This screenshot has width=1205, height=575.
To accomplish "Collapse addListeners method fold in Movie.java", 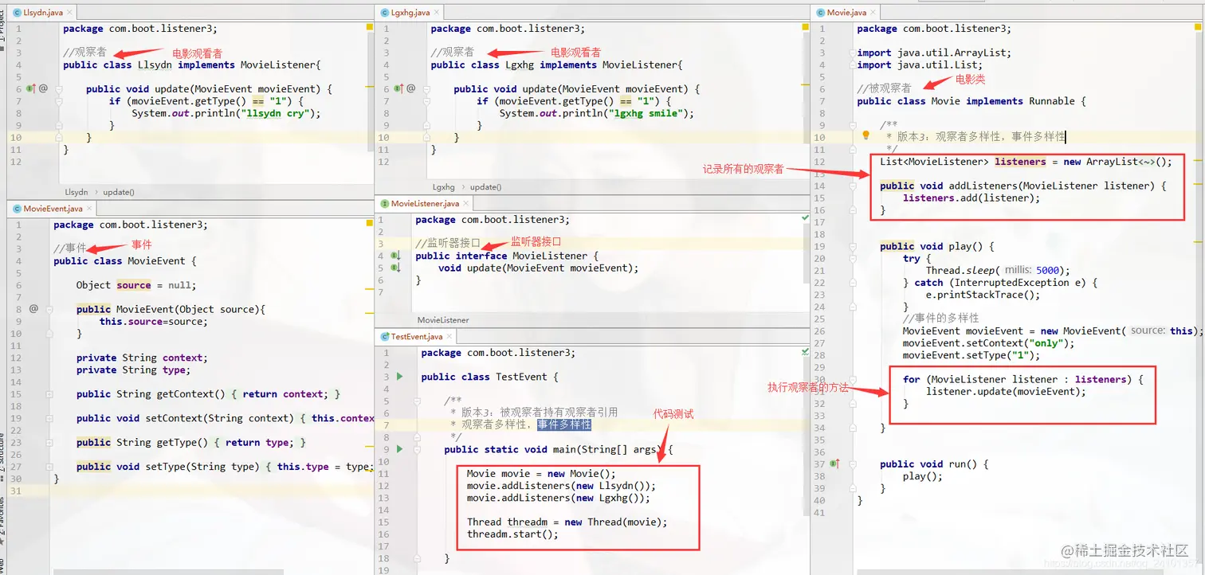I will 853,186.
